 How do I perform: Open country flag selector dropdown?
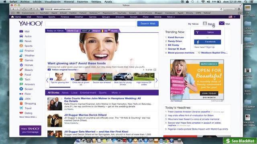232,17
